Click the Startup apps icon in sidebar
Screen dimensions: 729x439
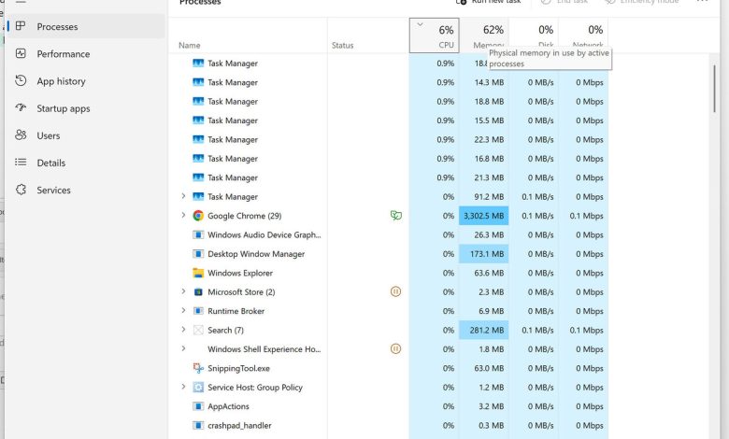point(21,108)
